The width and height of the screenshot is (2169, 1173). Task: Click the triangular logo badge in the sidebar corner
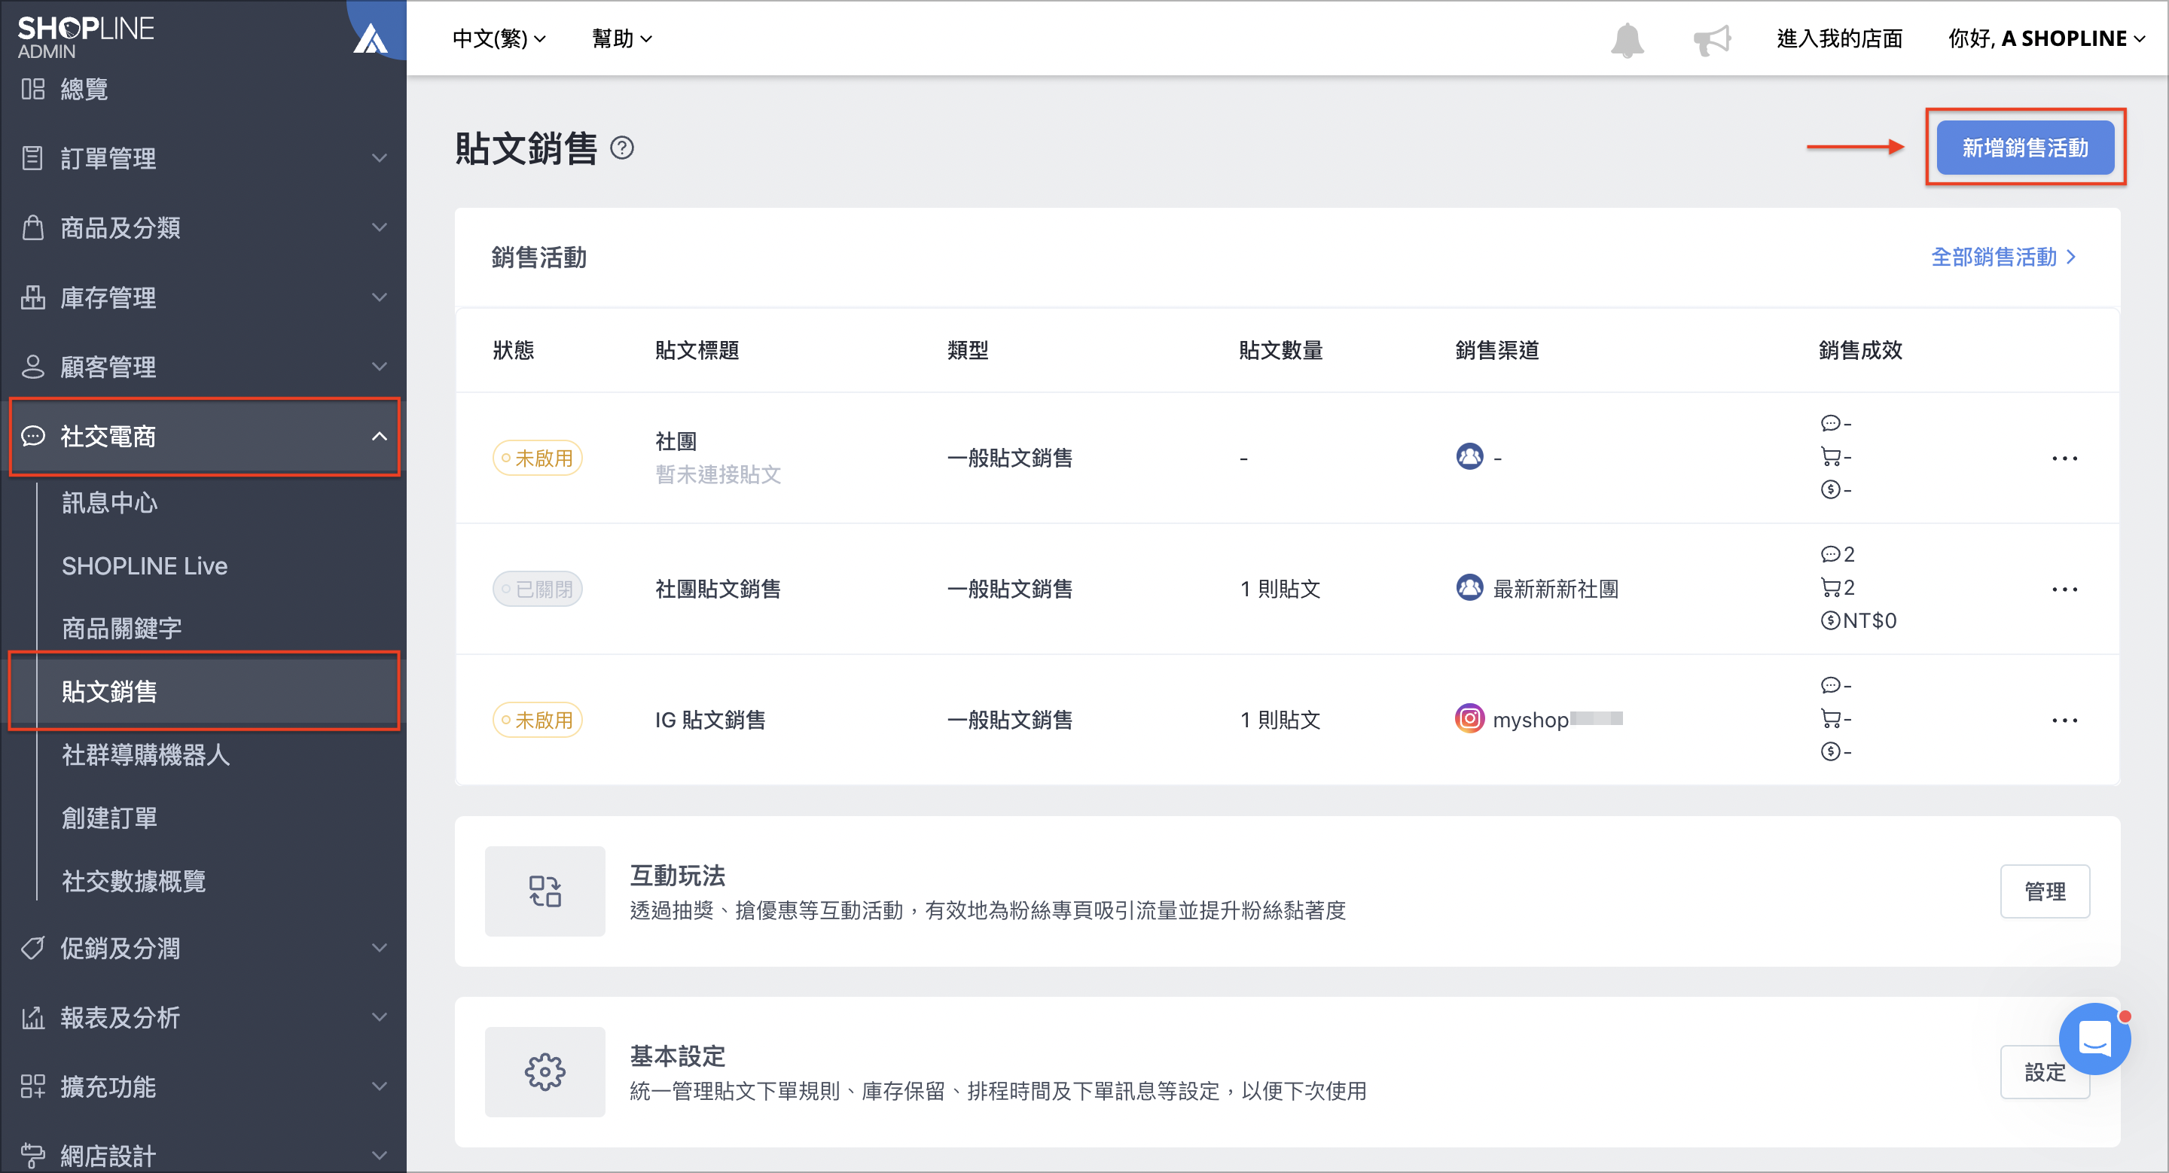pos(370,37)
